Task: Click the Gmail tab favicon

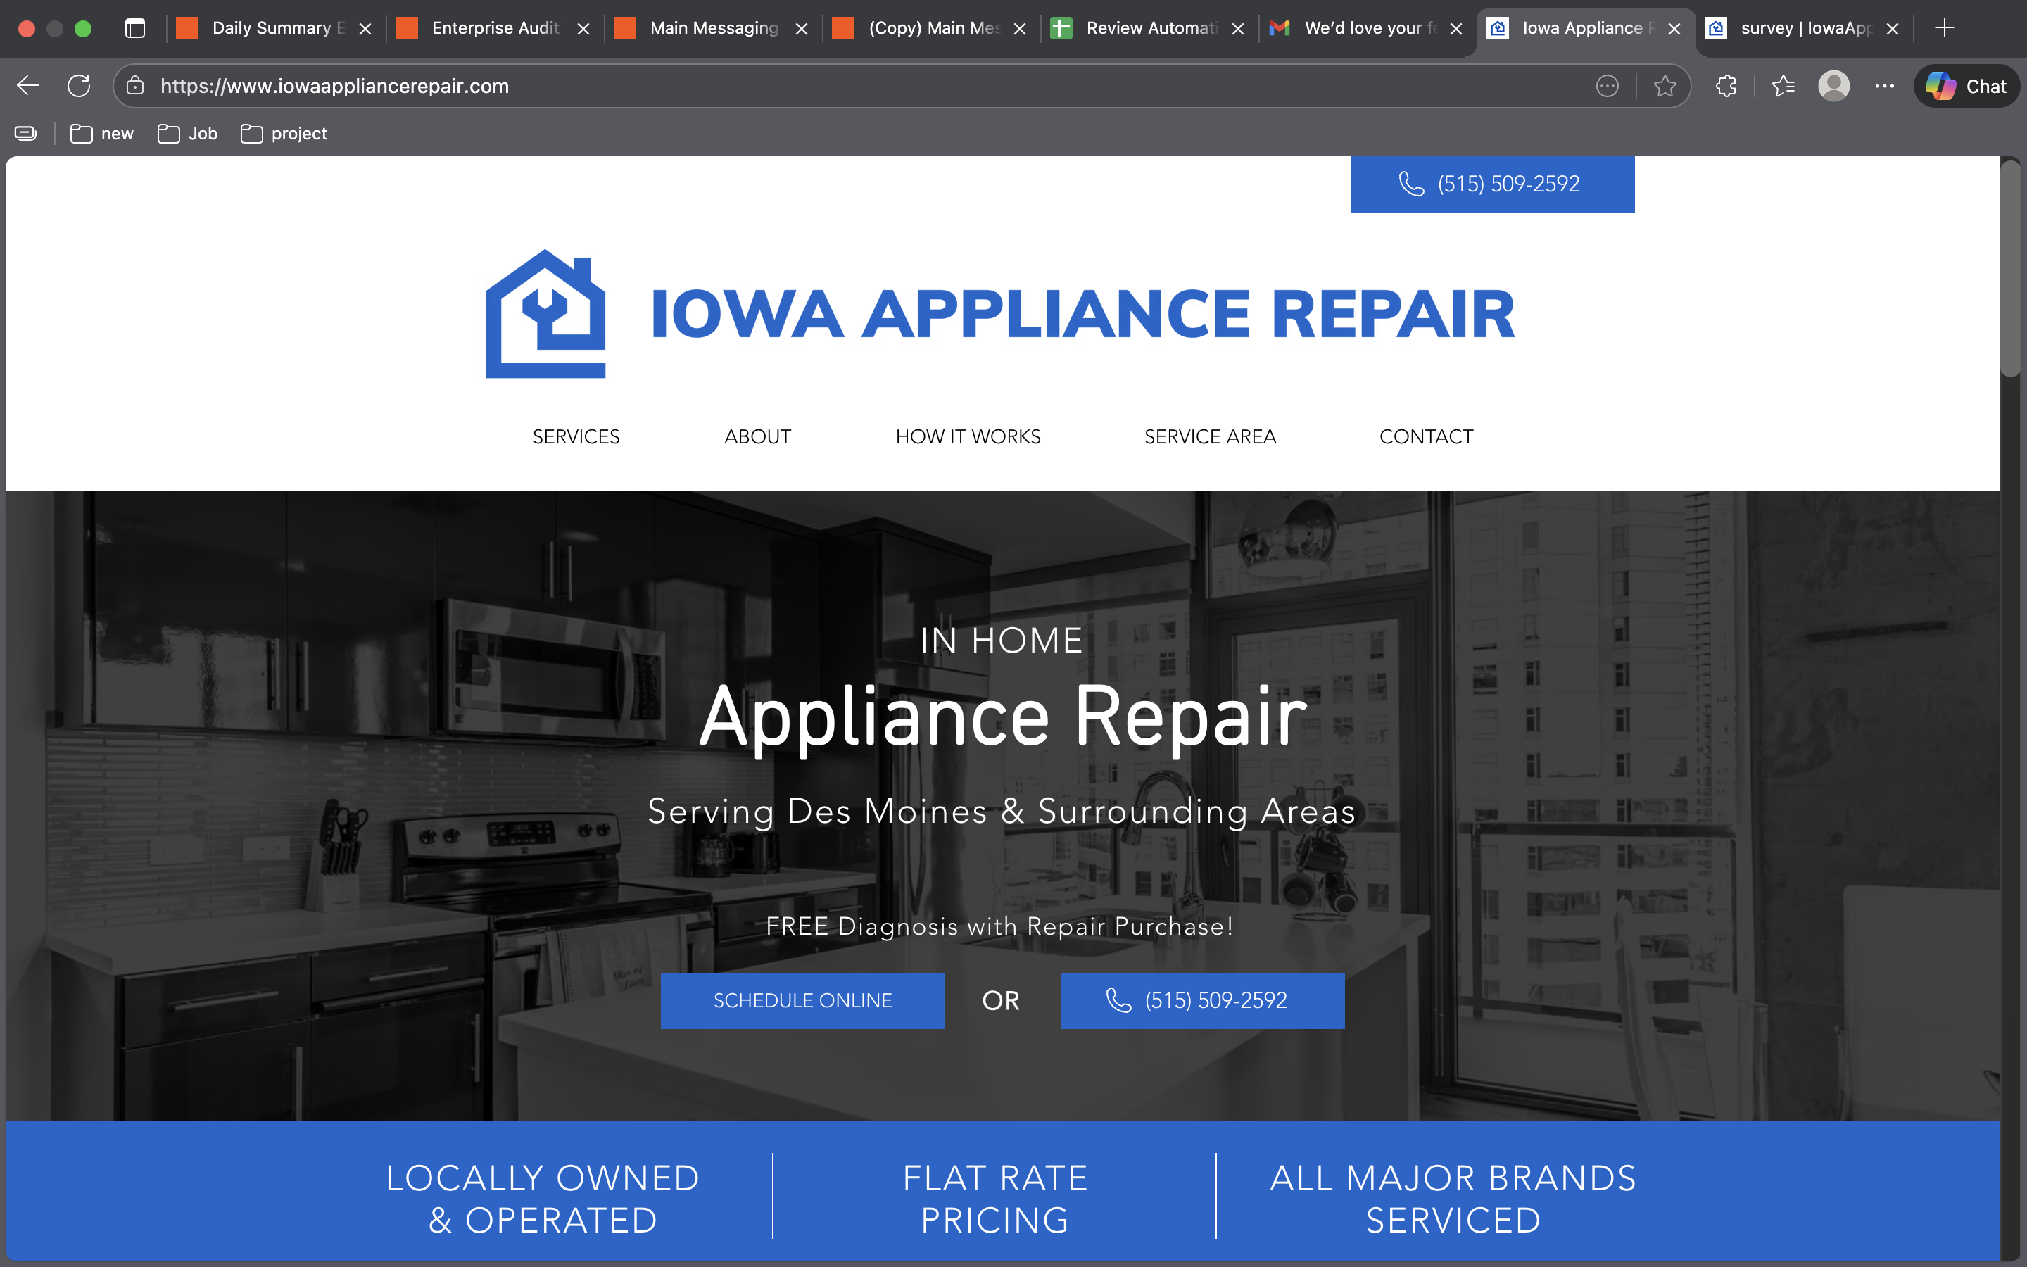Action: (1279, 28)
